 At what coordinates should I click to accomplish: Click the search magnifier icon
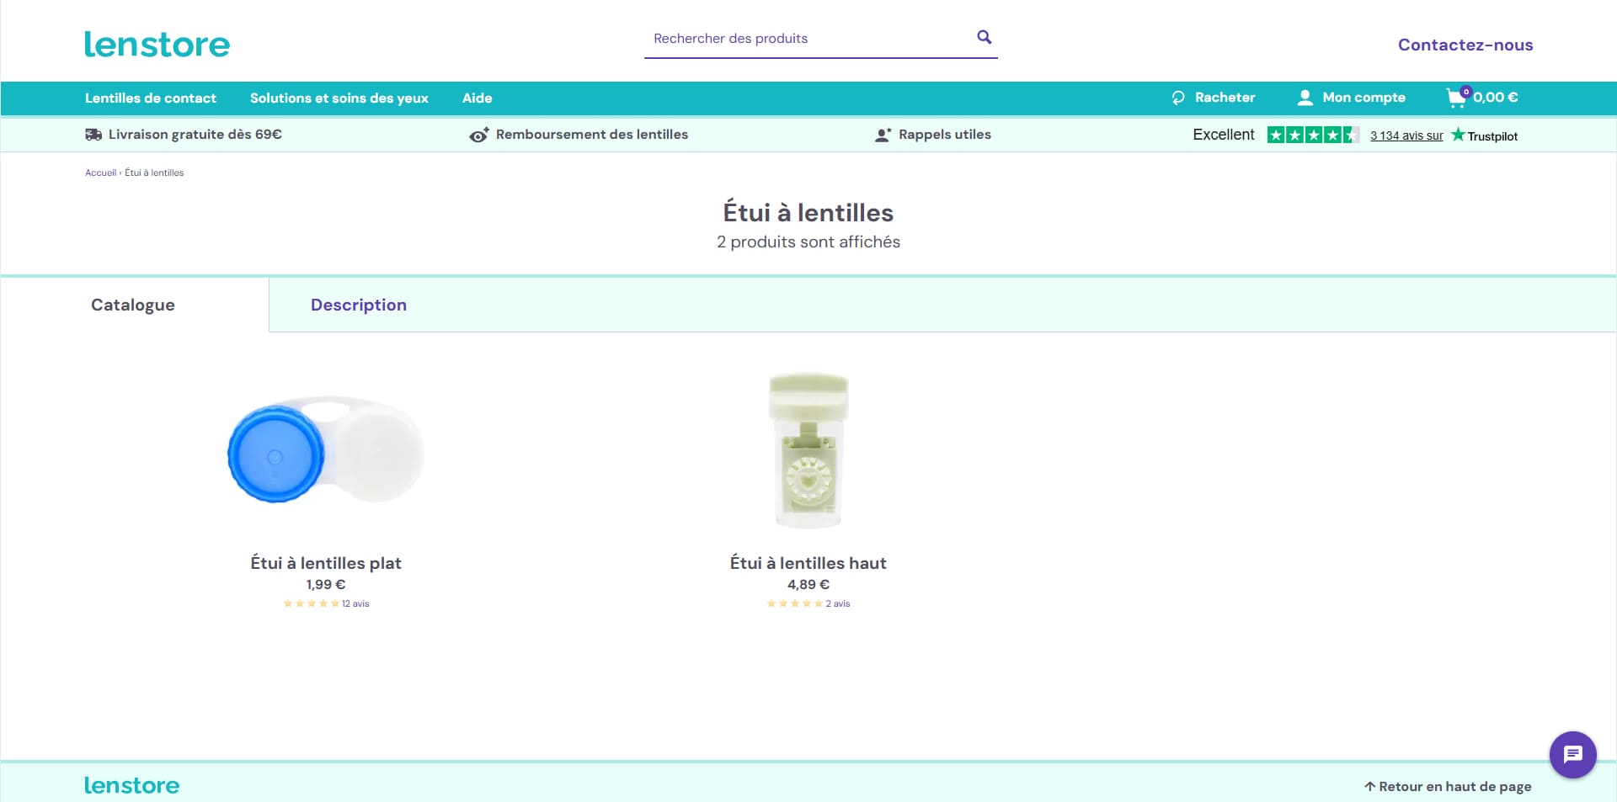[x=984, y=37]
